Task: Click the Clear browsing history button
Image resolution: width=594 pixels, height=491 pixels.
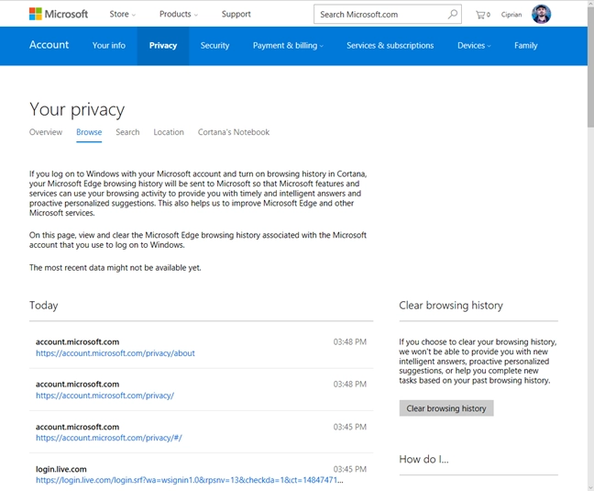Action: coord(446,408)
